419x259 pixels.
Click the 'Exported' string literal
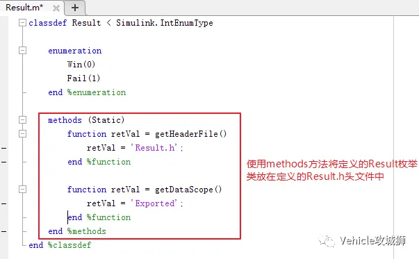pos(154,203)
